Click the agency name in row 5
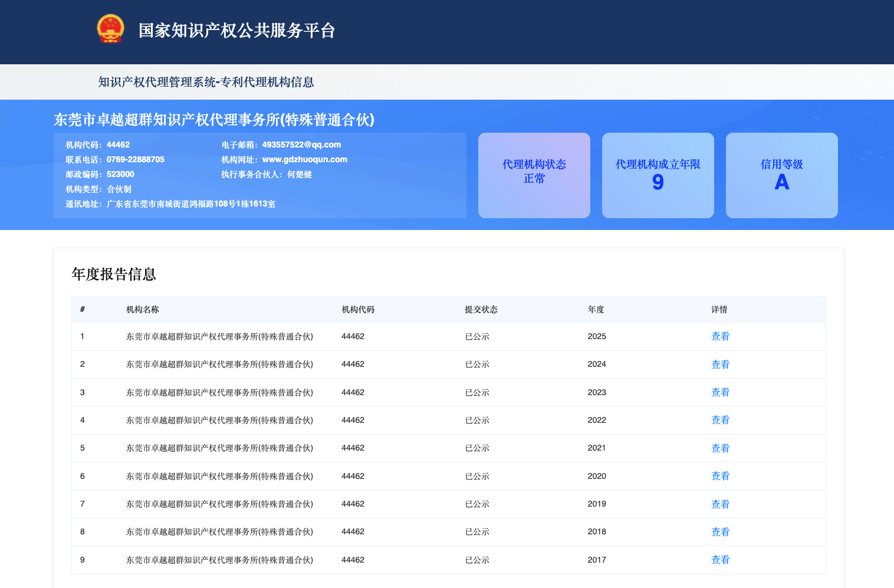894x588 pixels. (219, 448)
